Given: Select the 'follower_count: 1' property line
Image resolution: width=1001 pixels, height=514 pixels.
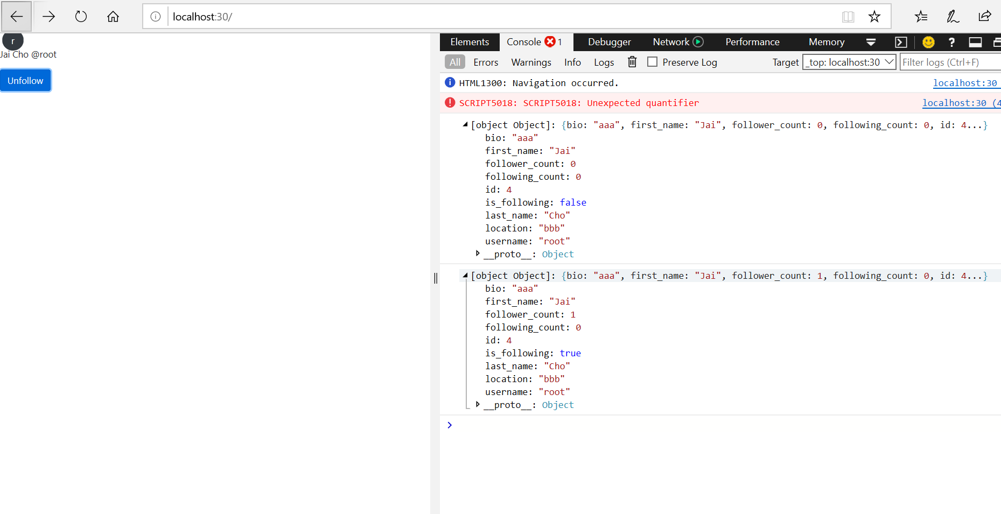Looking at the screenshot, I should (530, 314).
